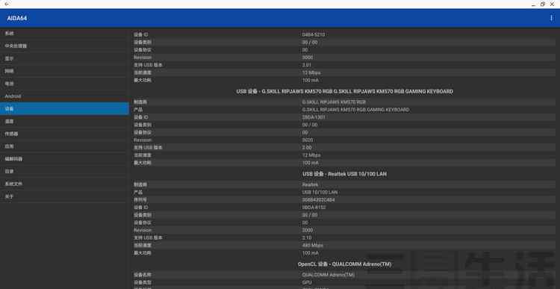
Task: Click the restore window icon in the title bar
Action: tap(543, 4)
